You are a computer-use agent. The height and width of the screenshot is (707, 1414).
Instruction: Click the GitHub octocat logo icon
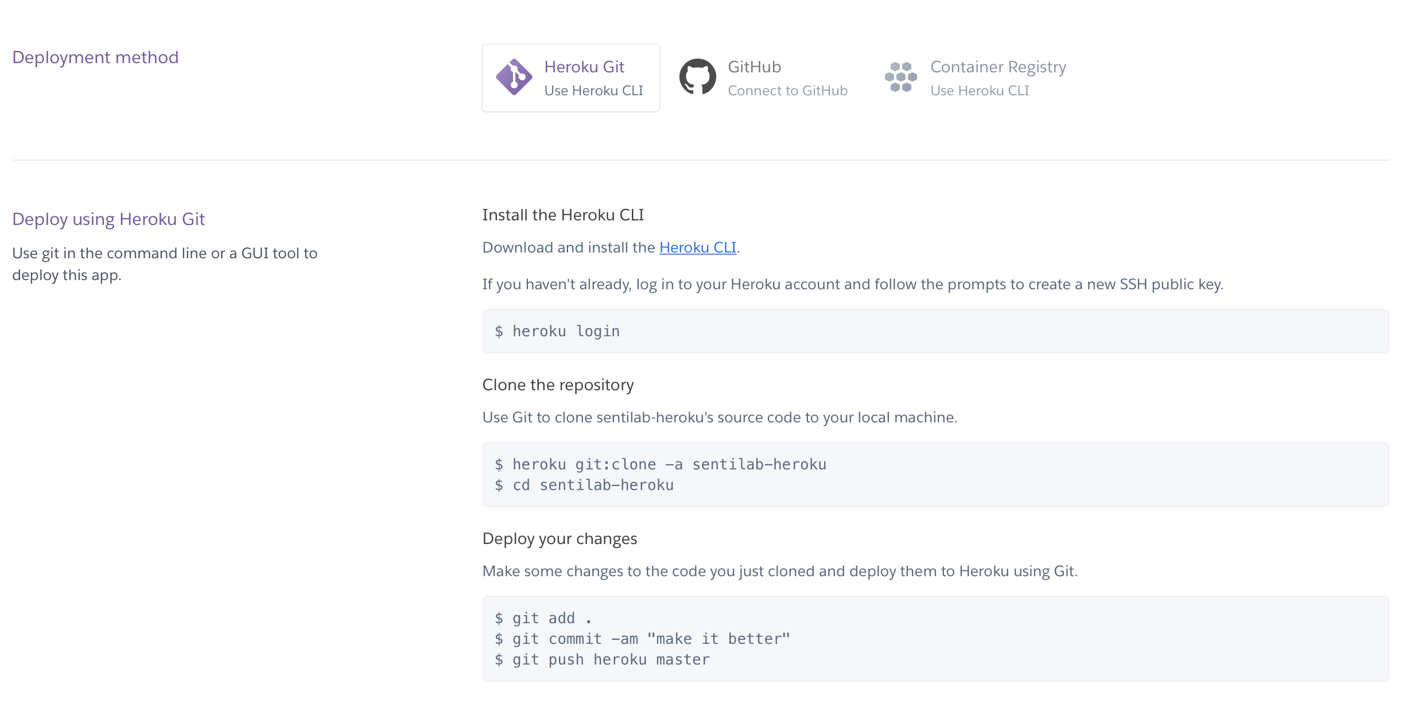pyautogui.click(x=697, y=77)
